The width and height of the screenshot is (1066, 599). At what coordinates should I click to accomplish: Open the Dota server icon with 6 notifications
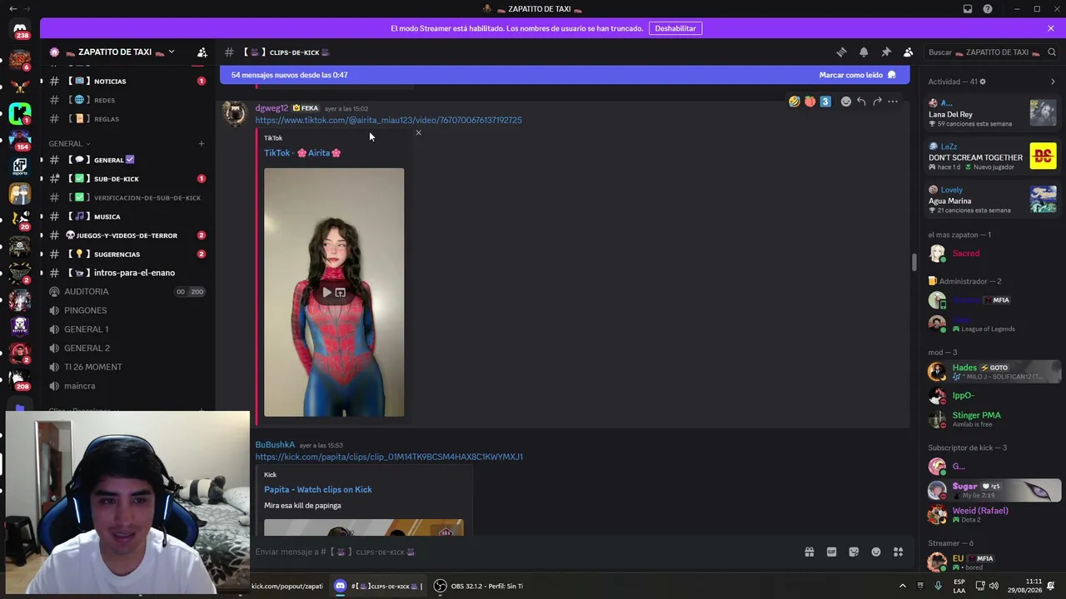point(20,60)
